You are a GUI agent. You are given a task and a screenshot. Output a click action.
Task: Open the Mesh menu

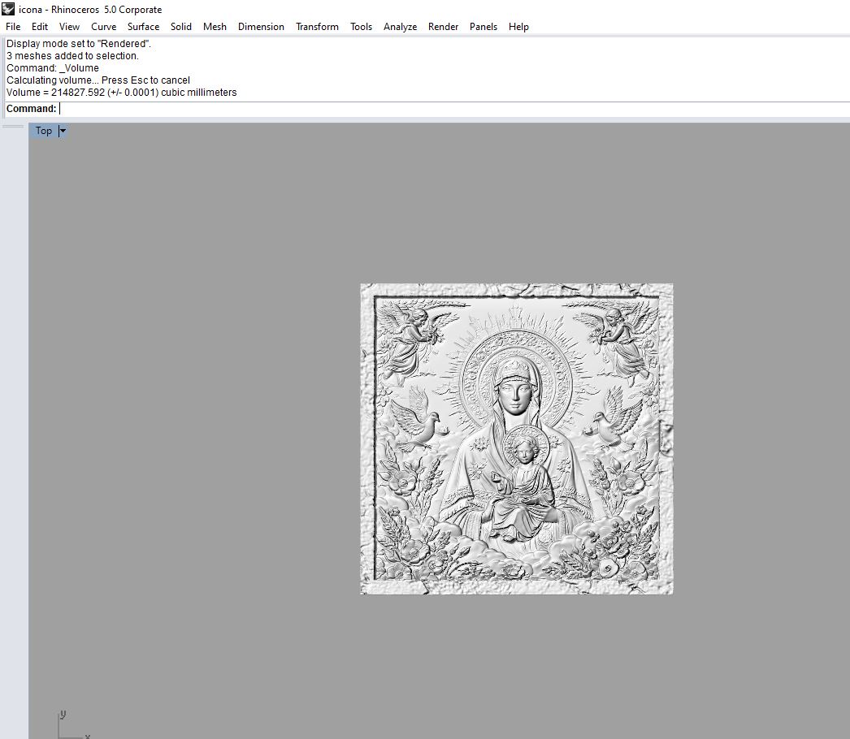(x=215, y=27)
